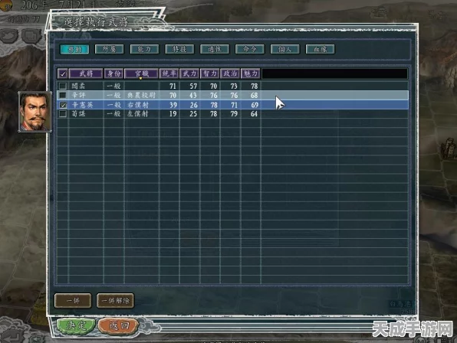Switch to the 所屬 tab
The height and width of the screenshot is (343, 457).
click(110, 49)
